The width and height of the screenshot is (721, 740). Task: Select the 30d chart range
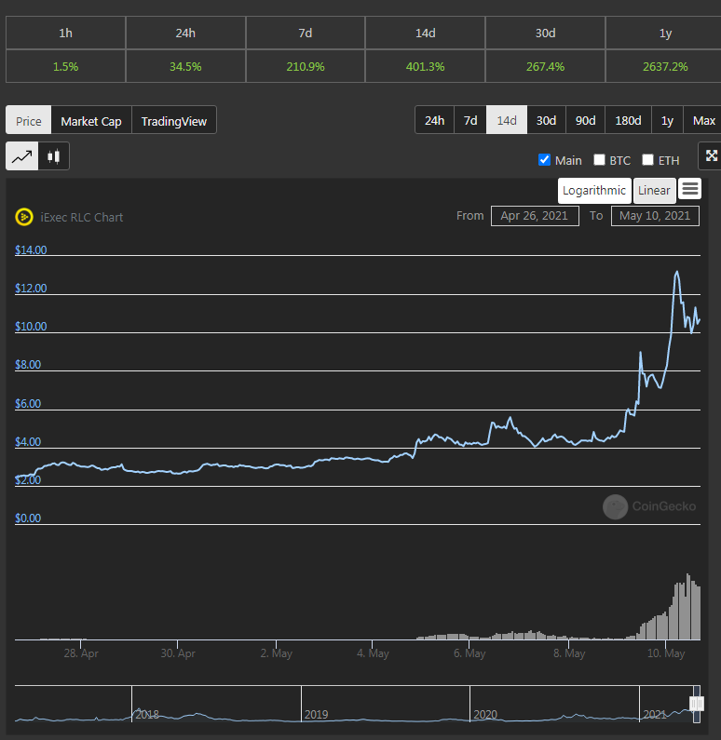546,121
